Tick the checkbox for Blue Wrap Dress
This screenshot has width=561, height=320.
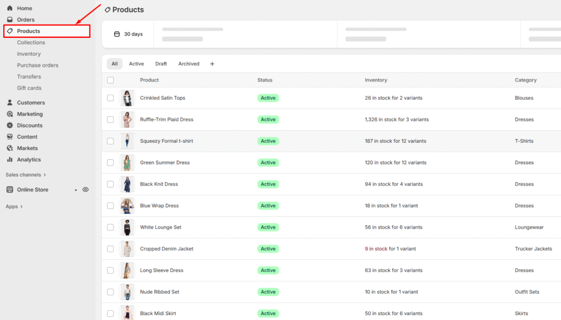coord(111,206)
